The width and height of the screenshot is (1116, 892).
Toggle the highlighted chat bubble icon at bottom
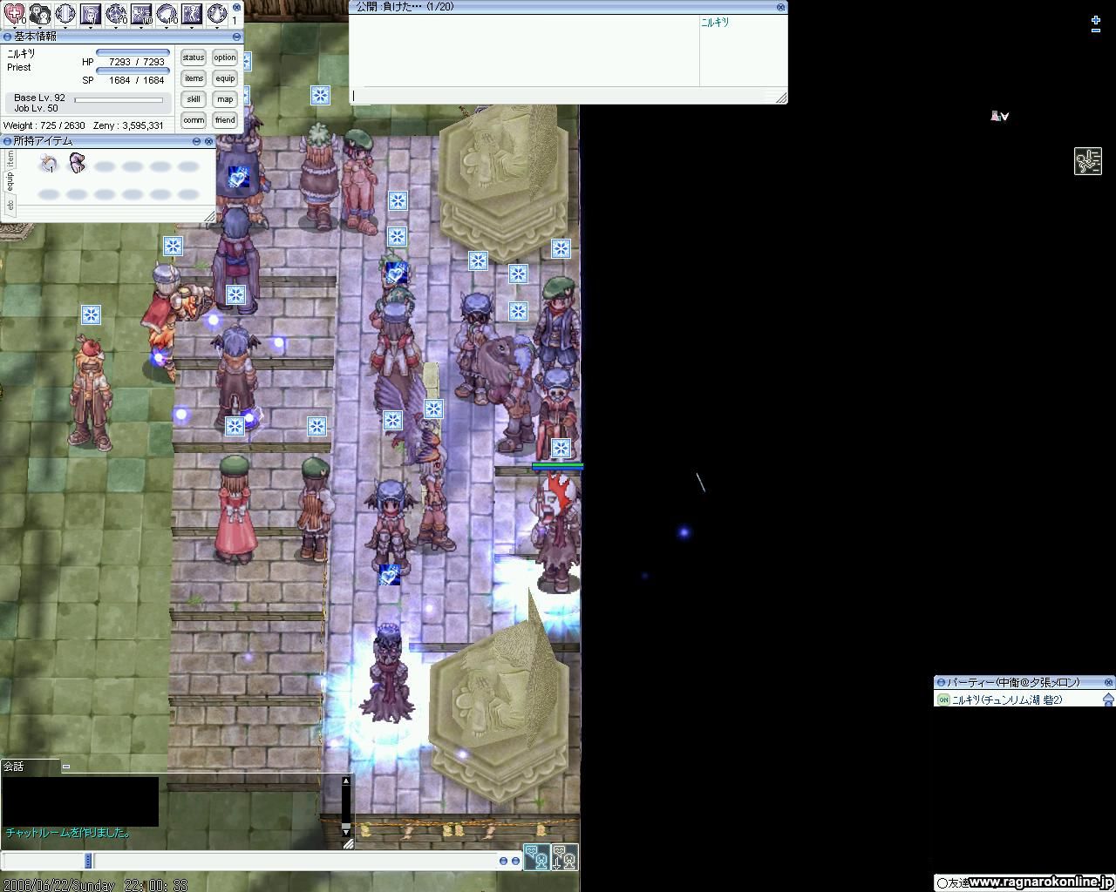coord(537,858)
